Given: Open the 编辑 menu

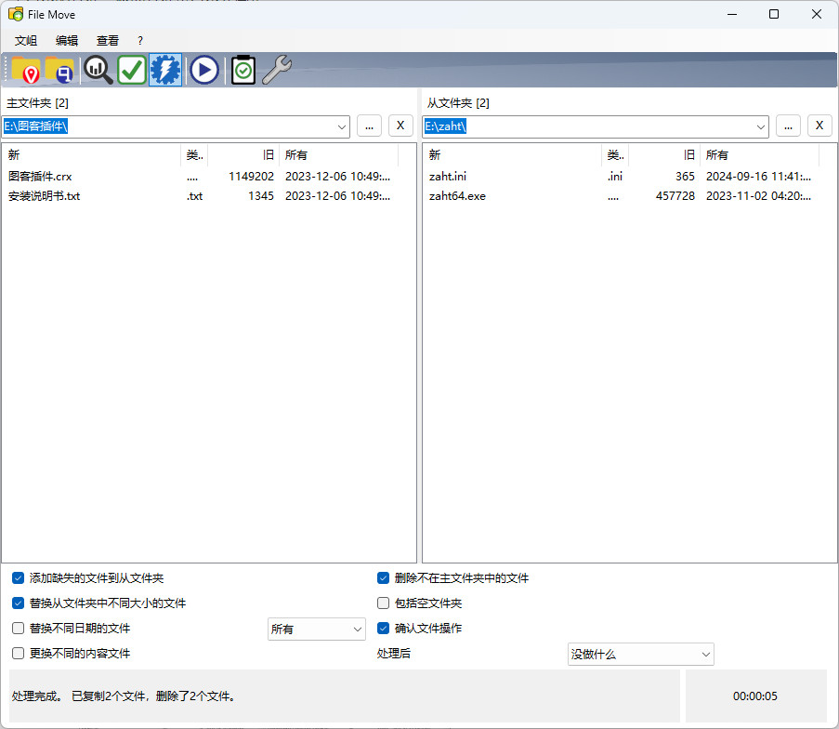Looking at the screenshot, I should point(67,41).
